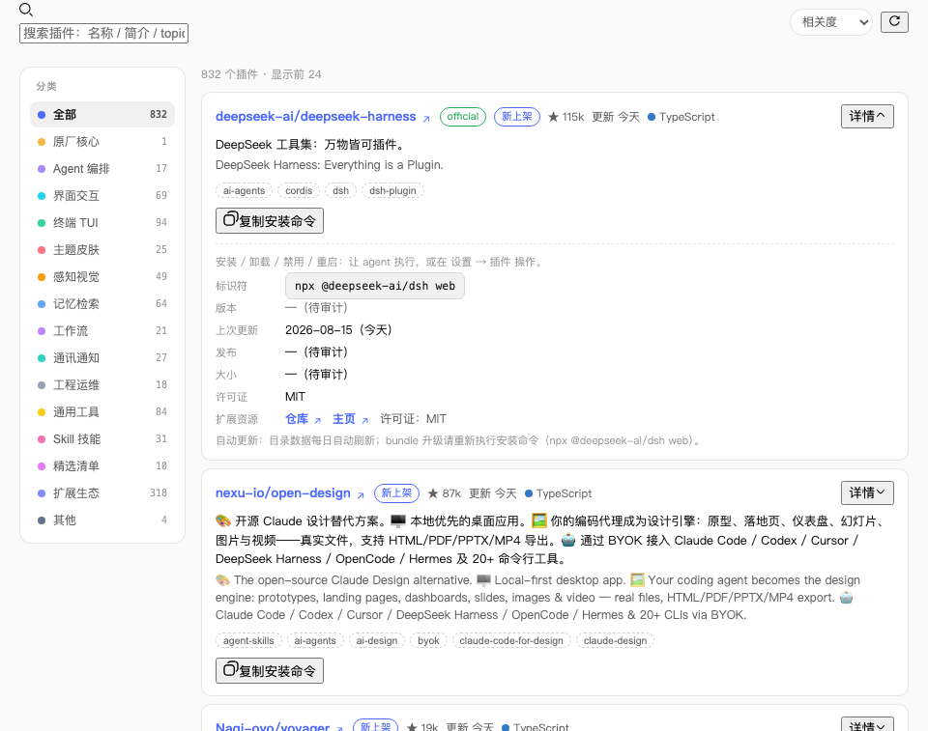Click the ai-design tag

pyautogui.click(x=376, y=641)
